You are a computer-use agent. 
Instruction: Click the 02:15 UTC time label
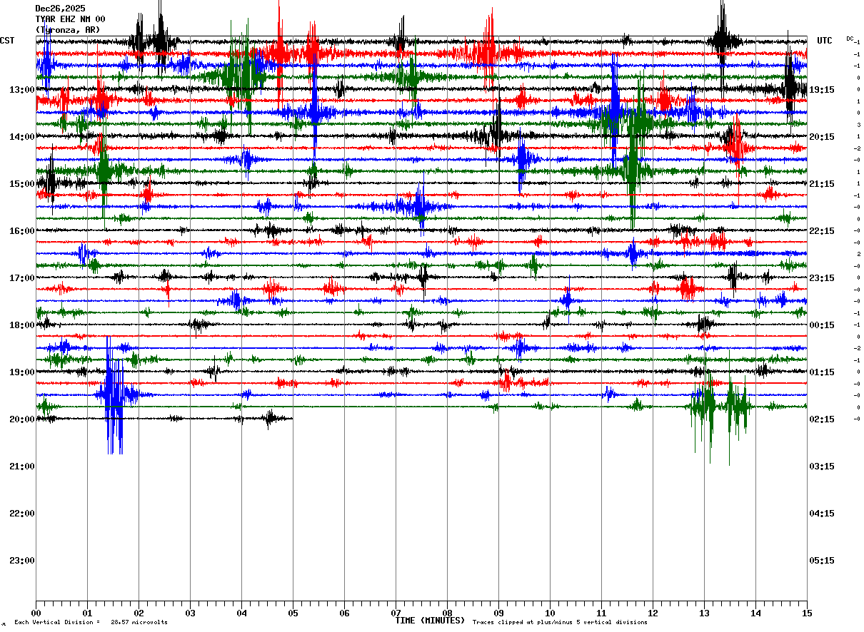coord(822,419)
